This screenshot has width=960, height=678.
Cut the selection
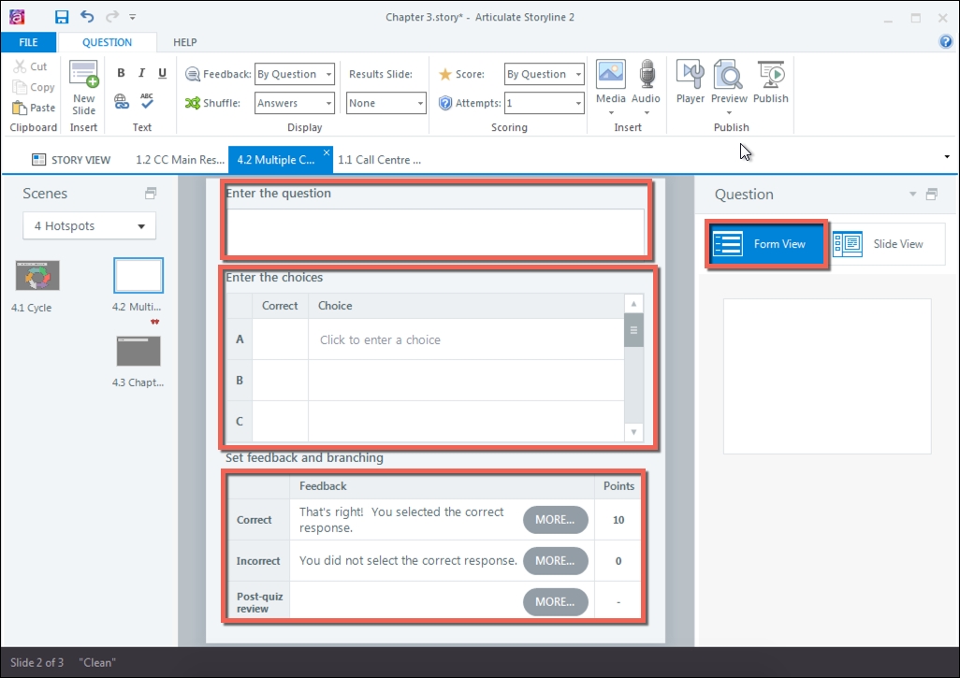point(31,66)
